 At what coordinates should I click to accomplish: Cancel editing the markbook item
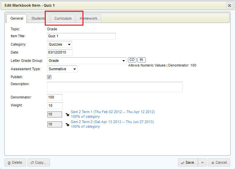[x=219, y=162]
